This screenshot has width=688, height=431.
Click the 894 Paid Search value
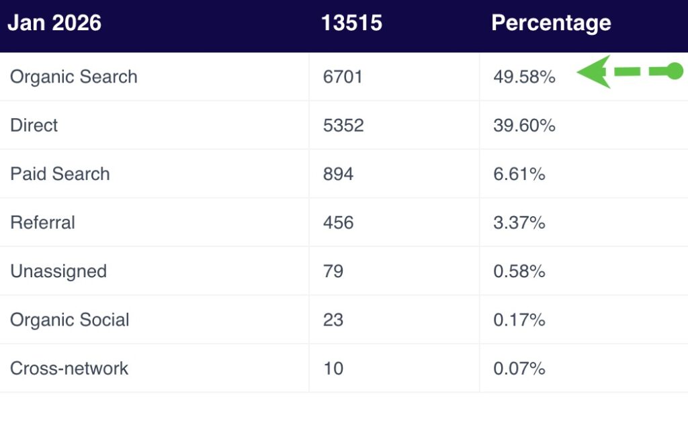[338, 175]
